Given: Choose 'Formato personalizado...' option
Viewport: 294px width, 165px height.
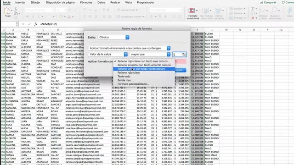Looking at the screenshot, I should coord(144,84).
